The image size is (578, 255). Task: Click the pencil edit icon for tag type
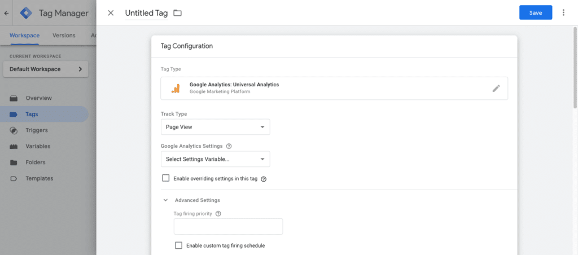496,88
